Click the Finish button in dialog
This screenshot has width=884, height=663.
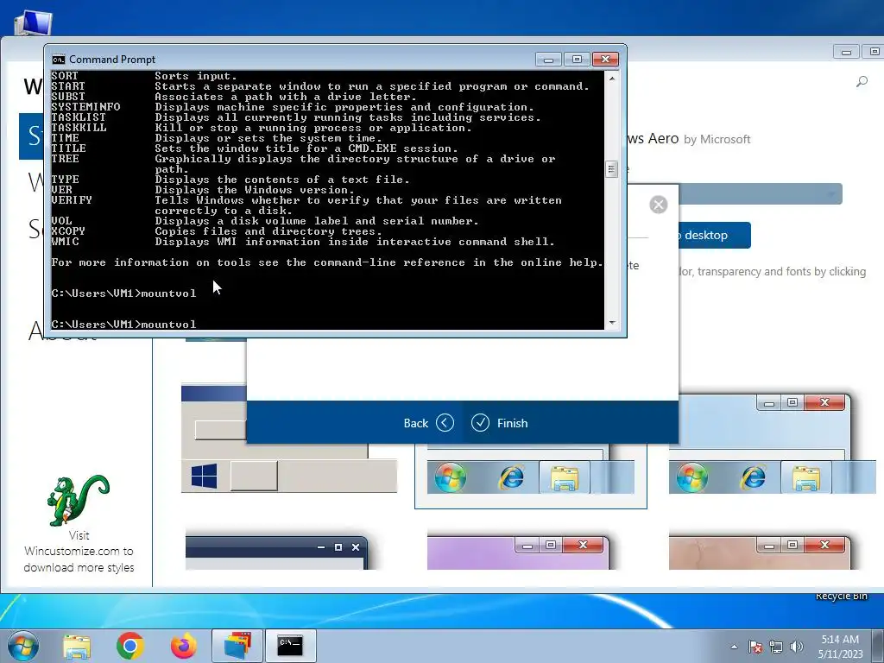[500, 423]
